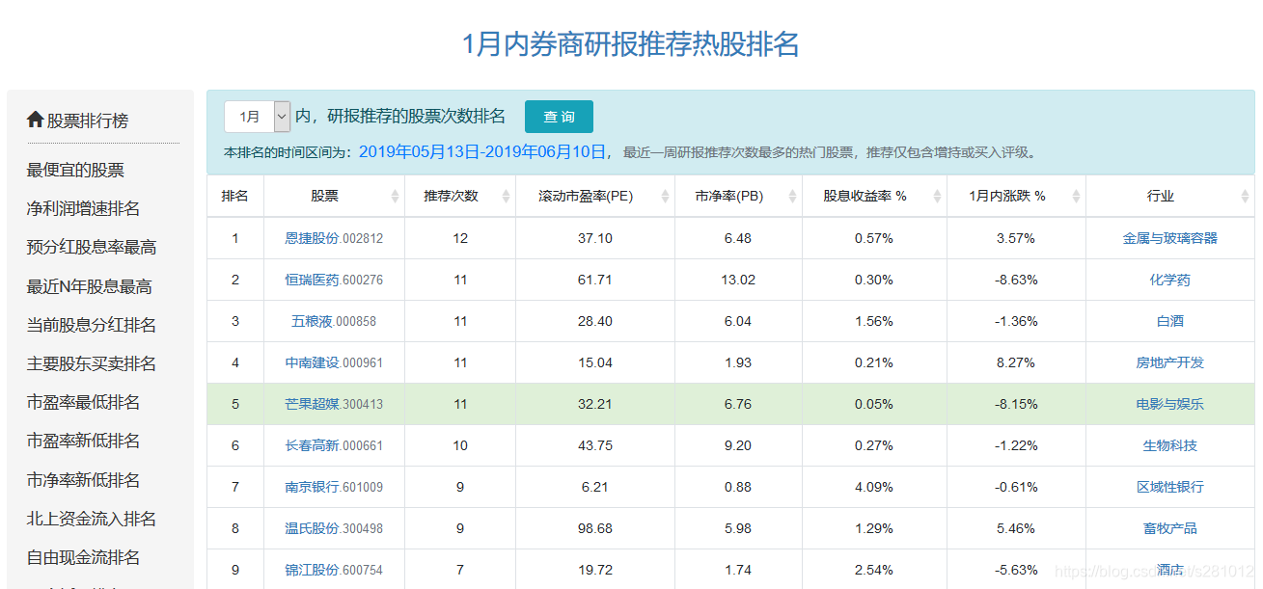Open the 1月 period dropdown
Image resolution: width=1263 pixels, height=589 pixels.
pos(257,117)
